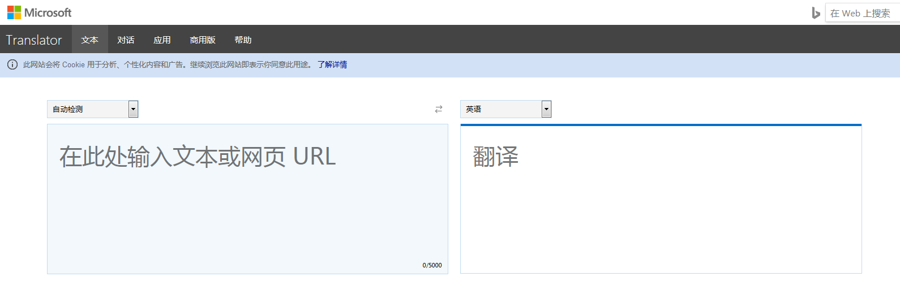
Task: Open the 对话 tab
Action: [x=126, y=40]
